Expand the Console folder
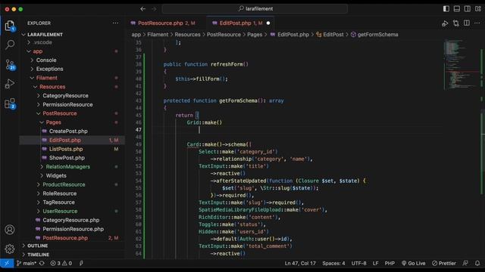 coord(46,60)
